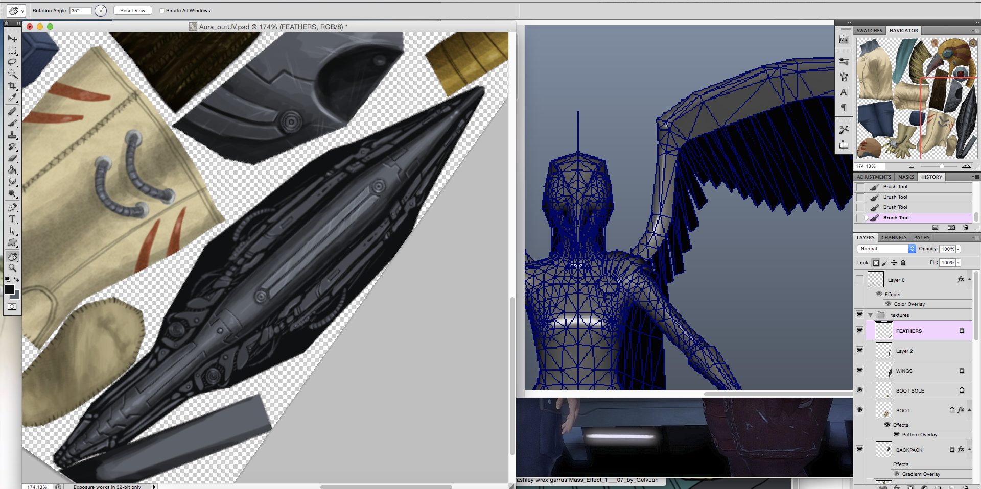Select the Lasso tool
Image resolution: width=981 pixels, height=489 pixels.
(x=12, y=62)
